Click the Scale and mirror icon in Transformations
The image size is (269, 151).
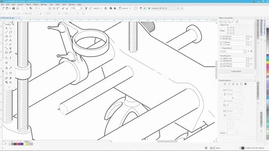[233, 84]
